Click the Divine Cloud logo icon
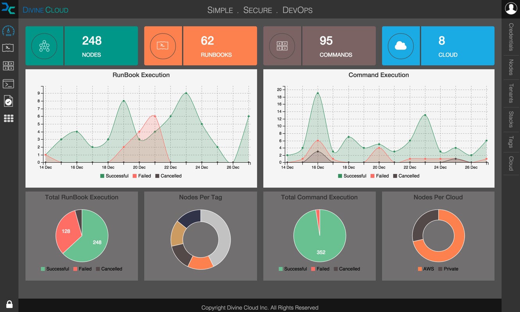The image size is (520, 312). click(x=9, y=9)
